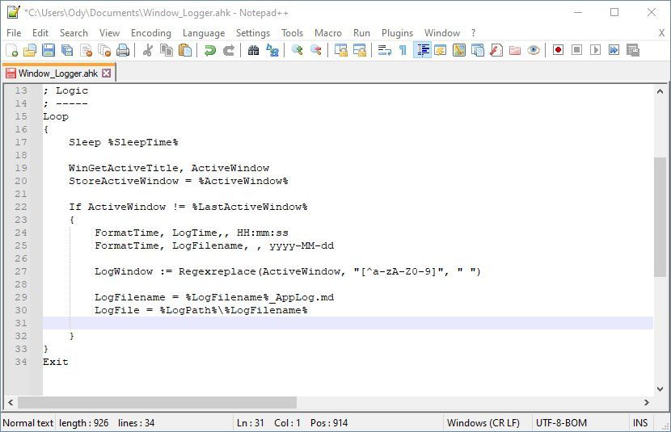The height and width of the screenshot is (432, 671).
Task: Open the Language menu
Action: tap(203, 33)
